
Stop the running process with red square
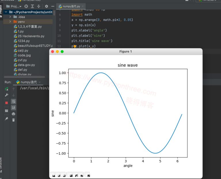(x=7, y=103)
